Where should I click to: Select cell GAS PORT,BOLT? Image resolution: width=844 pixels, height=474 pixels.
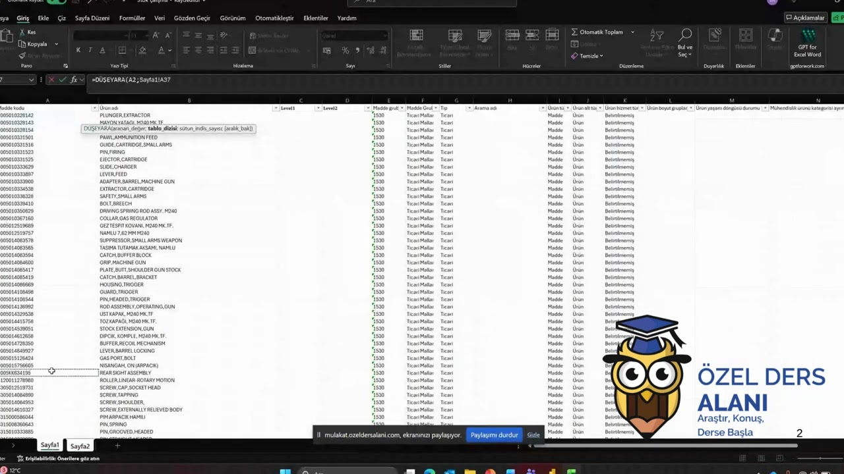click(x=189, y=358)
